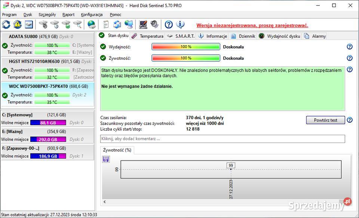Screen dimensions: 359x218
Task: Click the disk with magnifier surface test icon
Action: click(77, 25)
